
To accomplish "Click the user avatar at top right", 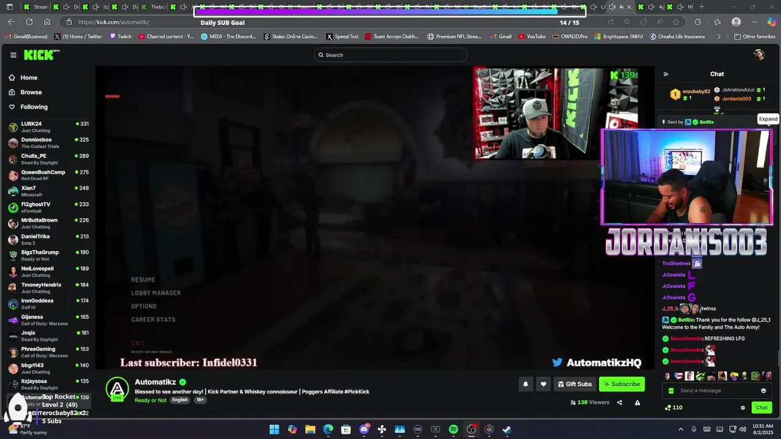I will click(759, 55).
